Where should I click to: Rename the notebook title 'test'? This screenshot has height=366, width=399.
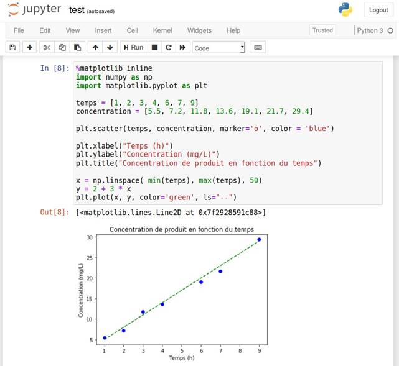click(77, 11)
